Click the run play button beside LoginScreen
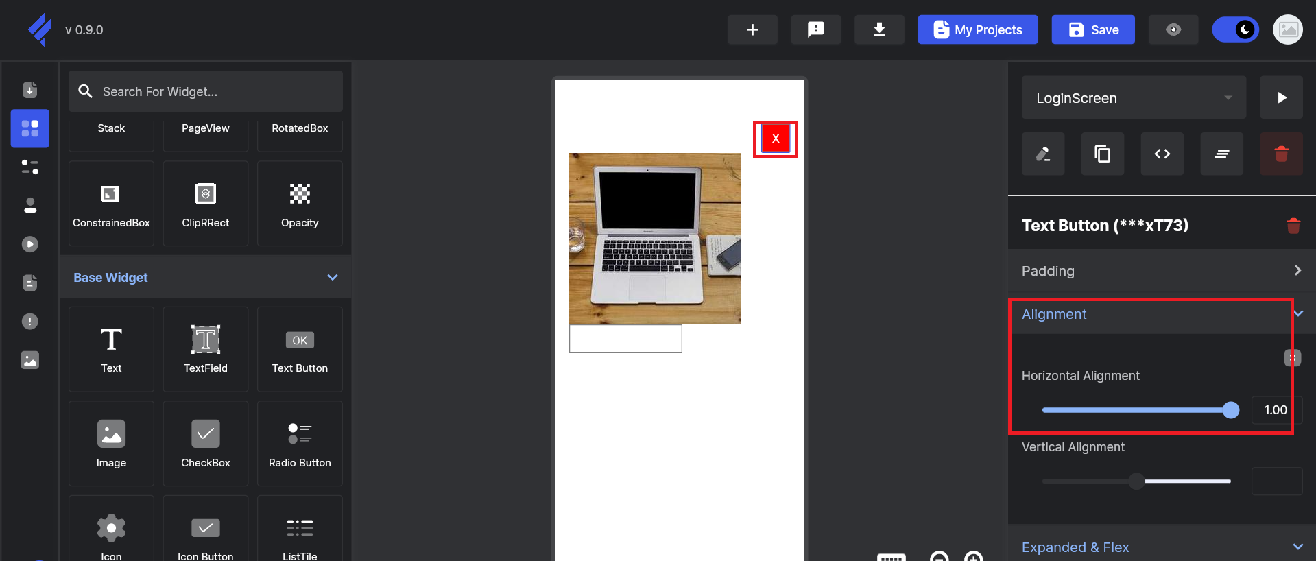The image size is (1316, 561). tap(1281, 97)
